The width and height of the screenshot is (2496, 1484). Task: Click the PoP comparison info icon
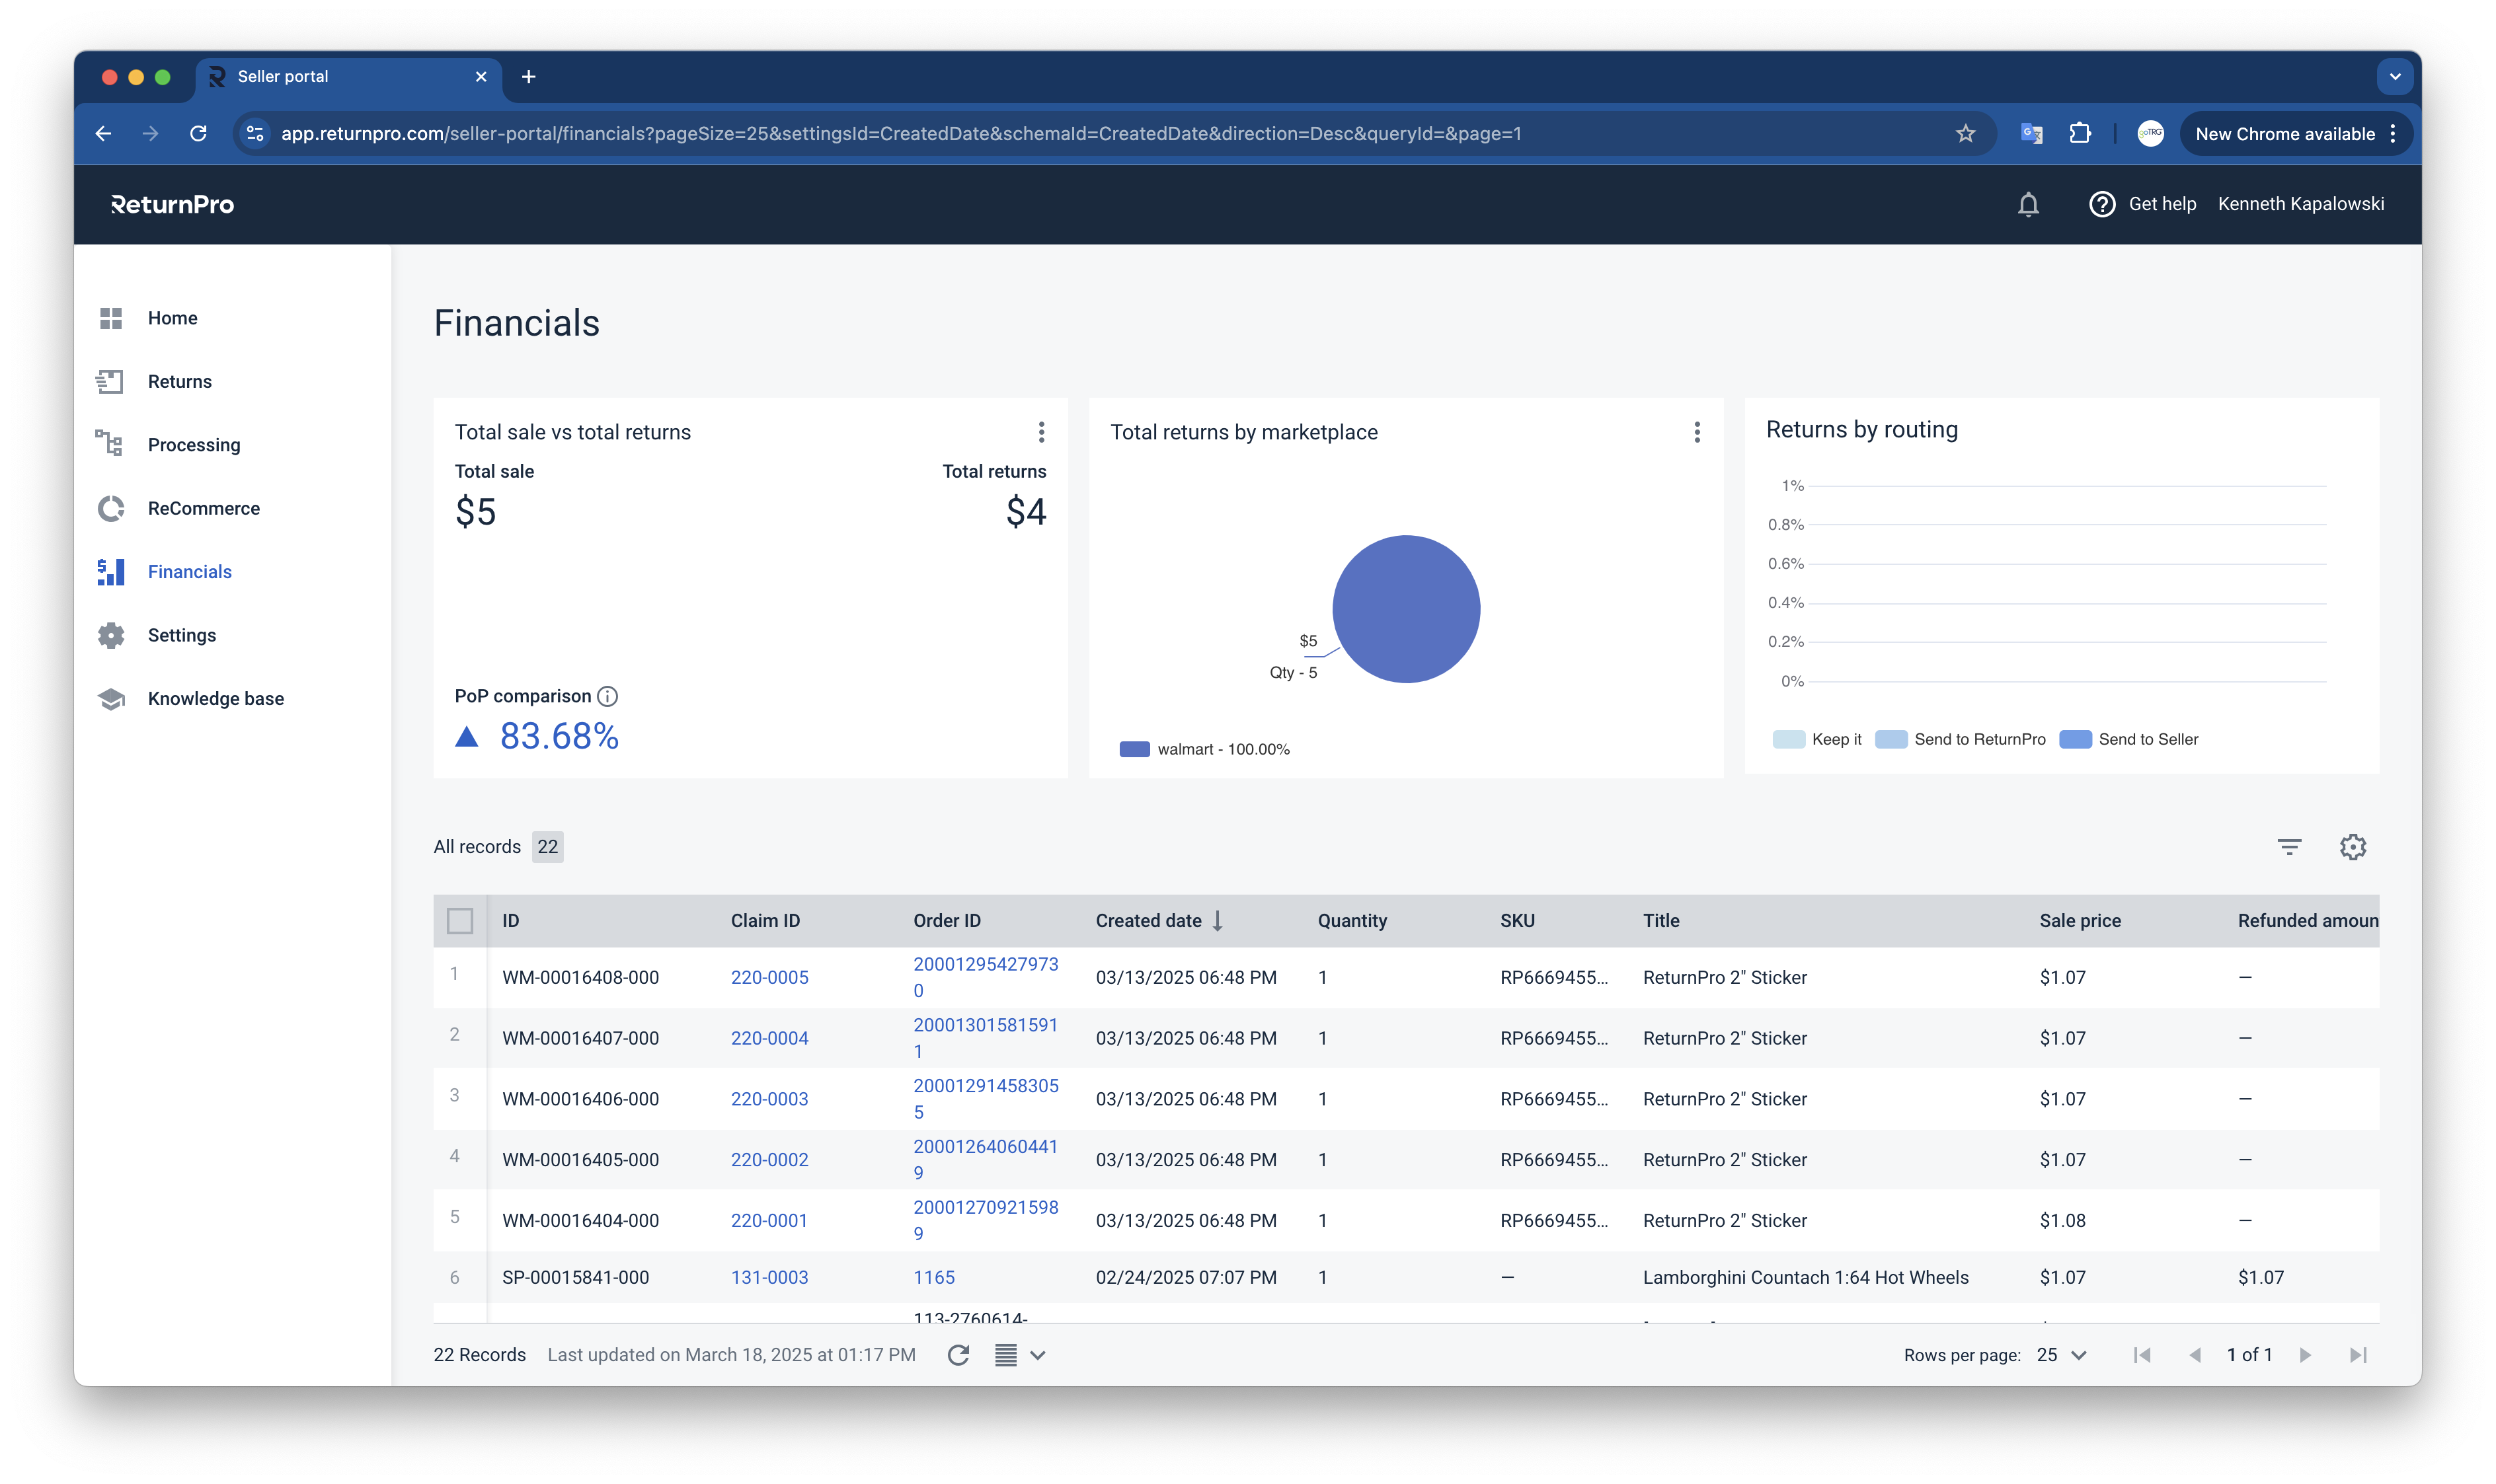[x=607, y=696]
